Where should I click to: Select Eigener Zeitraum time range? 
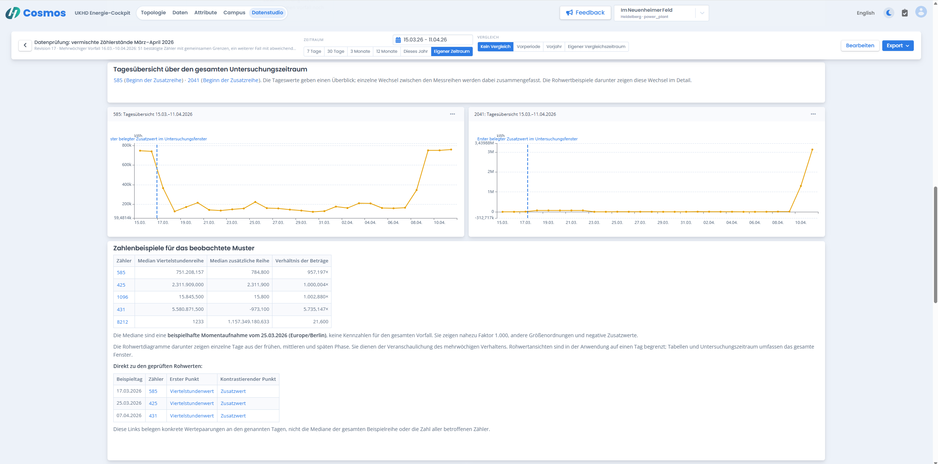tap(452, 51)
